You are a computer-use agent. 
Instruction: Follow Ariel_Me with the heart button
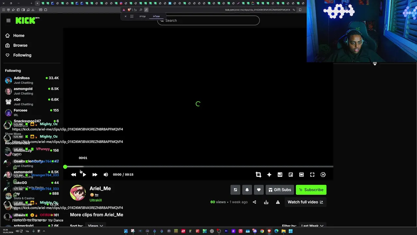(x=259, y=190)
